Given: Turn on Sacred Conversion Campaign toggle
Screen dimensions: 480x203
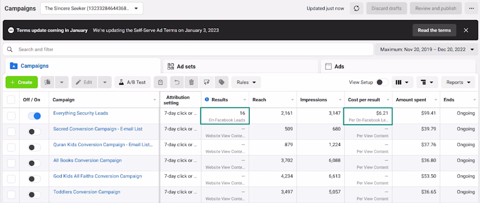Looking at the screenshot, I should point(34,132).
